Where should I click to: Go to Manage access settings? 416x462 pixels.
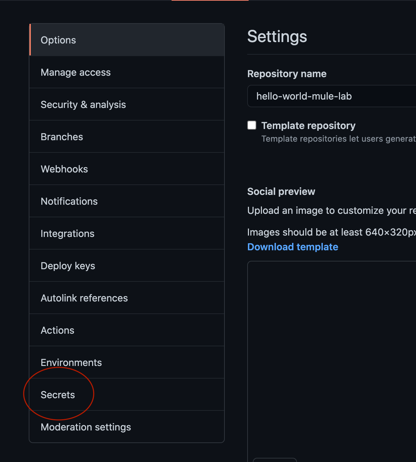coord(76,72)
